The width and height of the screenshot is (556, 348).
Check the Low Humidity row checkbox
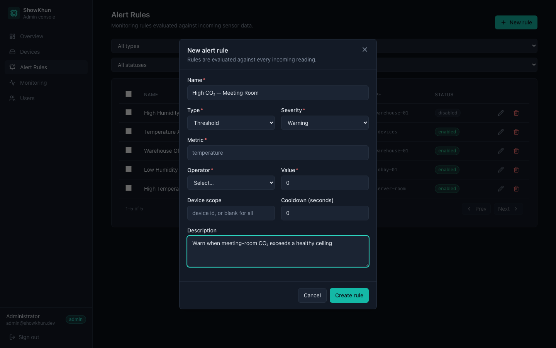129,169
